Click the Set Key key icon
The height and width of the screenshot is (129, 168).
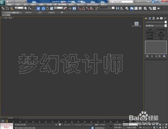111,126
